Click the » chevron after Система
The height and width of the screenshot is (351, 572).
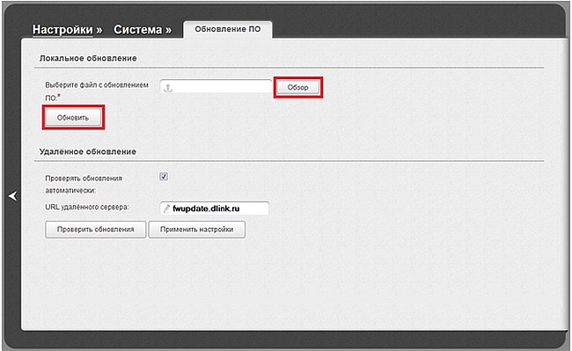click(168, 30)
